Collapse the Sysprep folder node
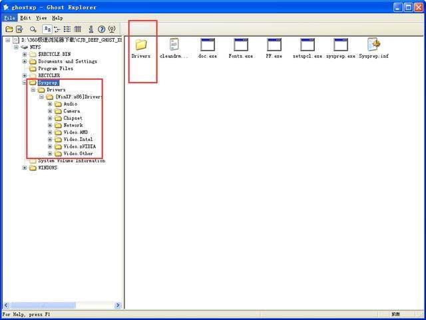 click(x=25, y=82)
